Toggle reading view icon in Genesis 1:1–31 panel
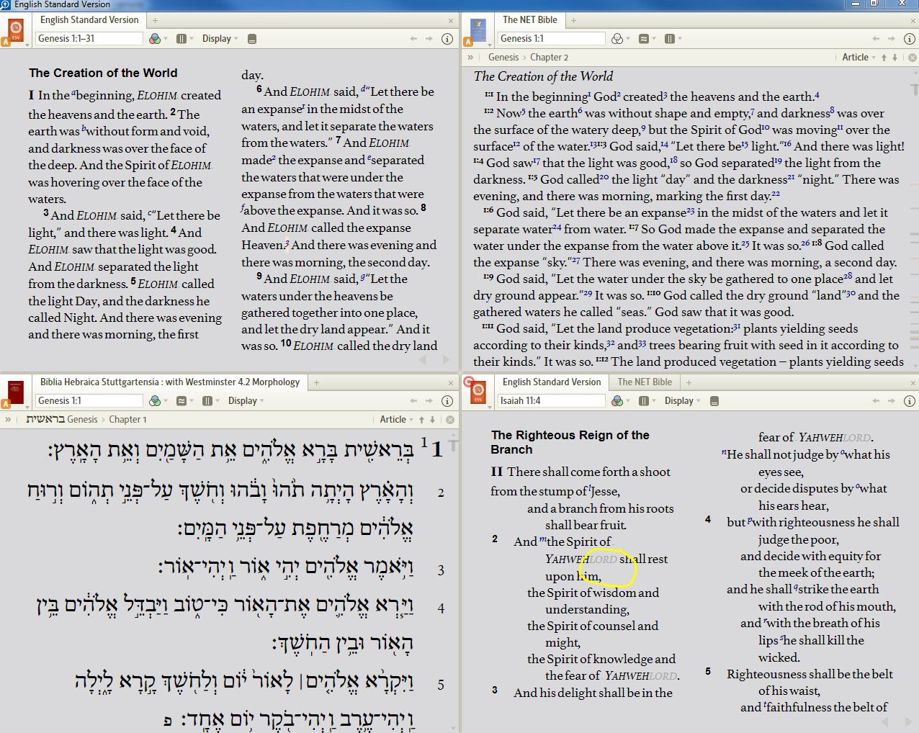 point(252,39)
